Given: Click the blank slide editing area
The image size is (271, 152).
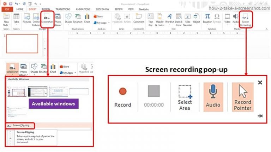Looking at the screenshot, I should pos(156,48).
